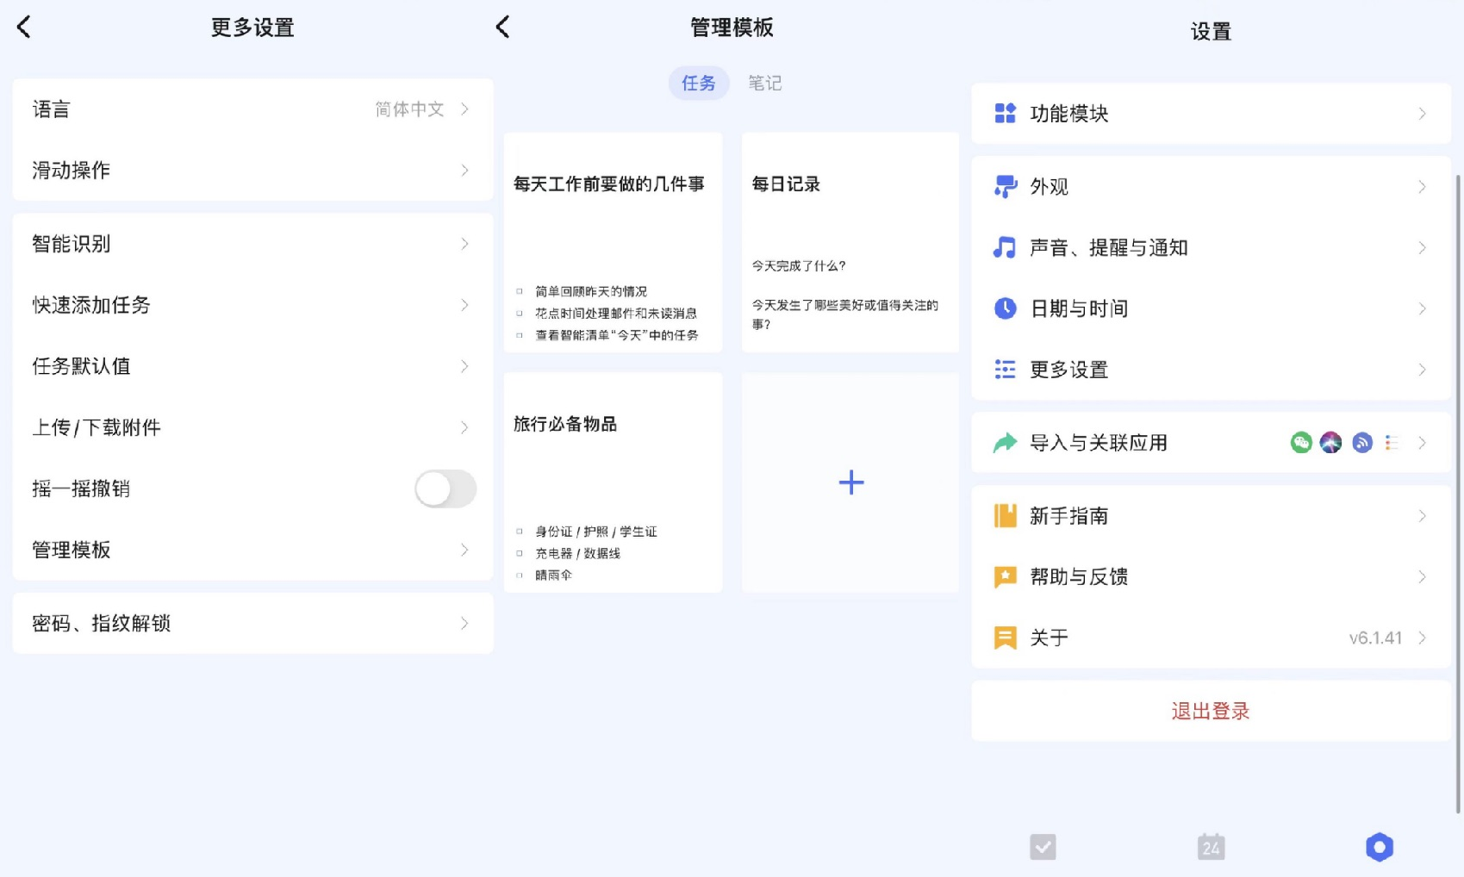Click the 外观 paint roller icon
This screenshot has width=1464, height=877.
pos(1005,187)
